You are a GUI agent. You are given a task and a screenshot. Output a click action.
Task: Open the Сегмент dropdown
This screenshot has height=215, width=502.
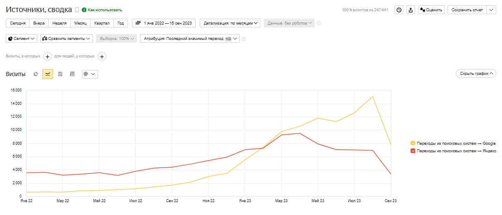click(22, 39)
